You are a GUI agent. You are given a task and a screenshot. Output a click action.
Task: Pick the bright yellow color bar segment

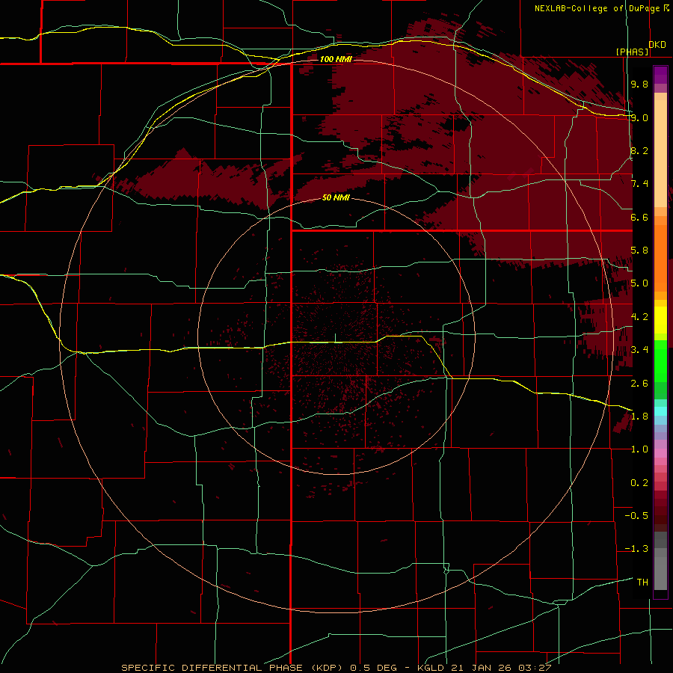point(660,320)
